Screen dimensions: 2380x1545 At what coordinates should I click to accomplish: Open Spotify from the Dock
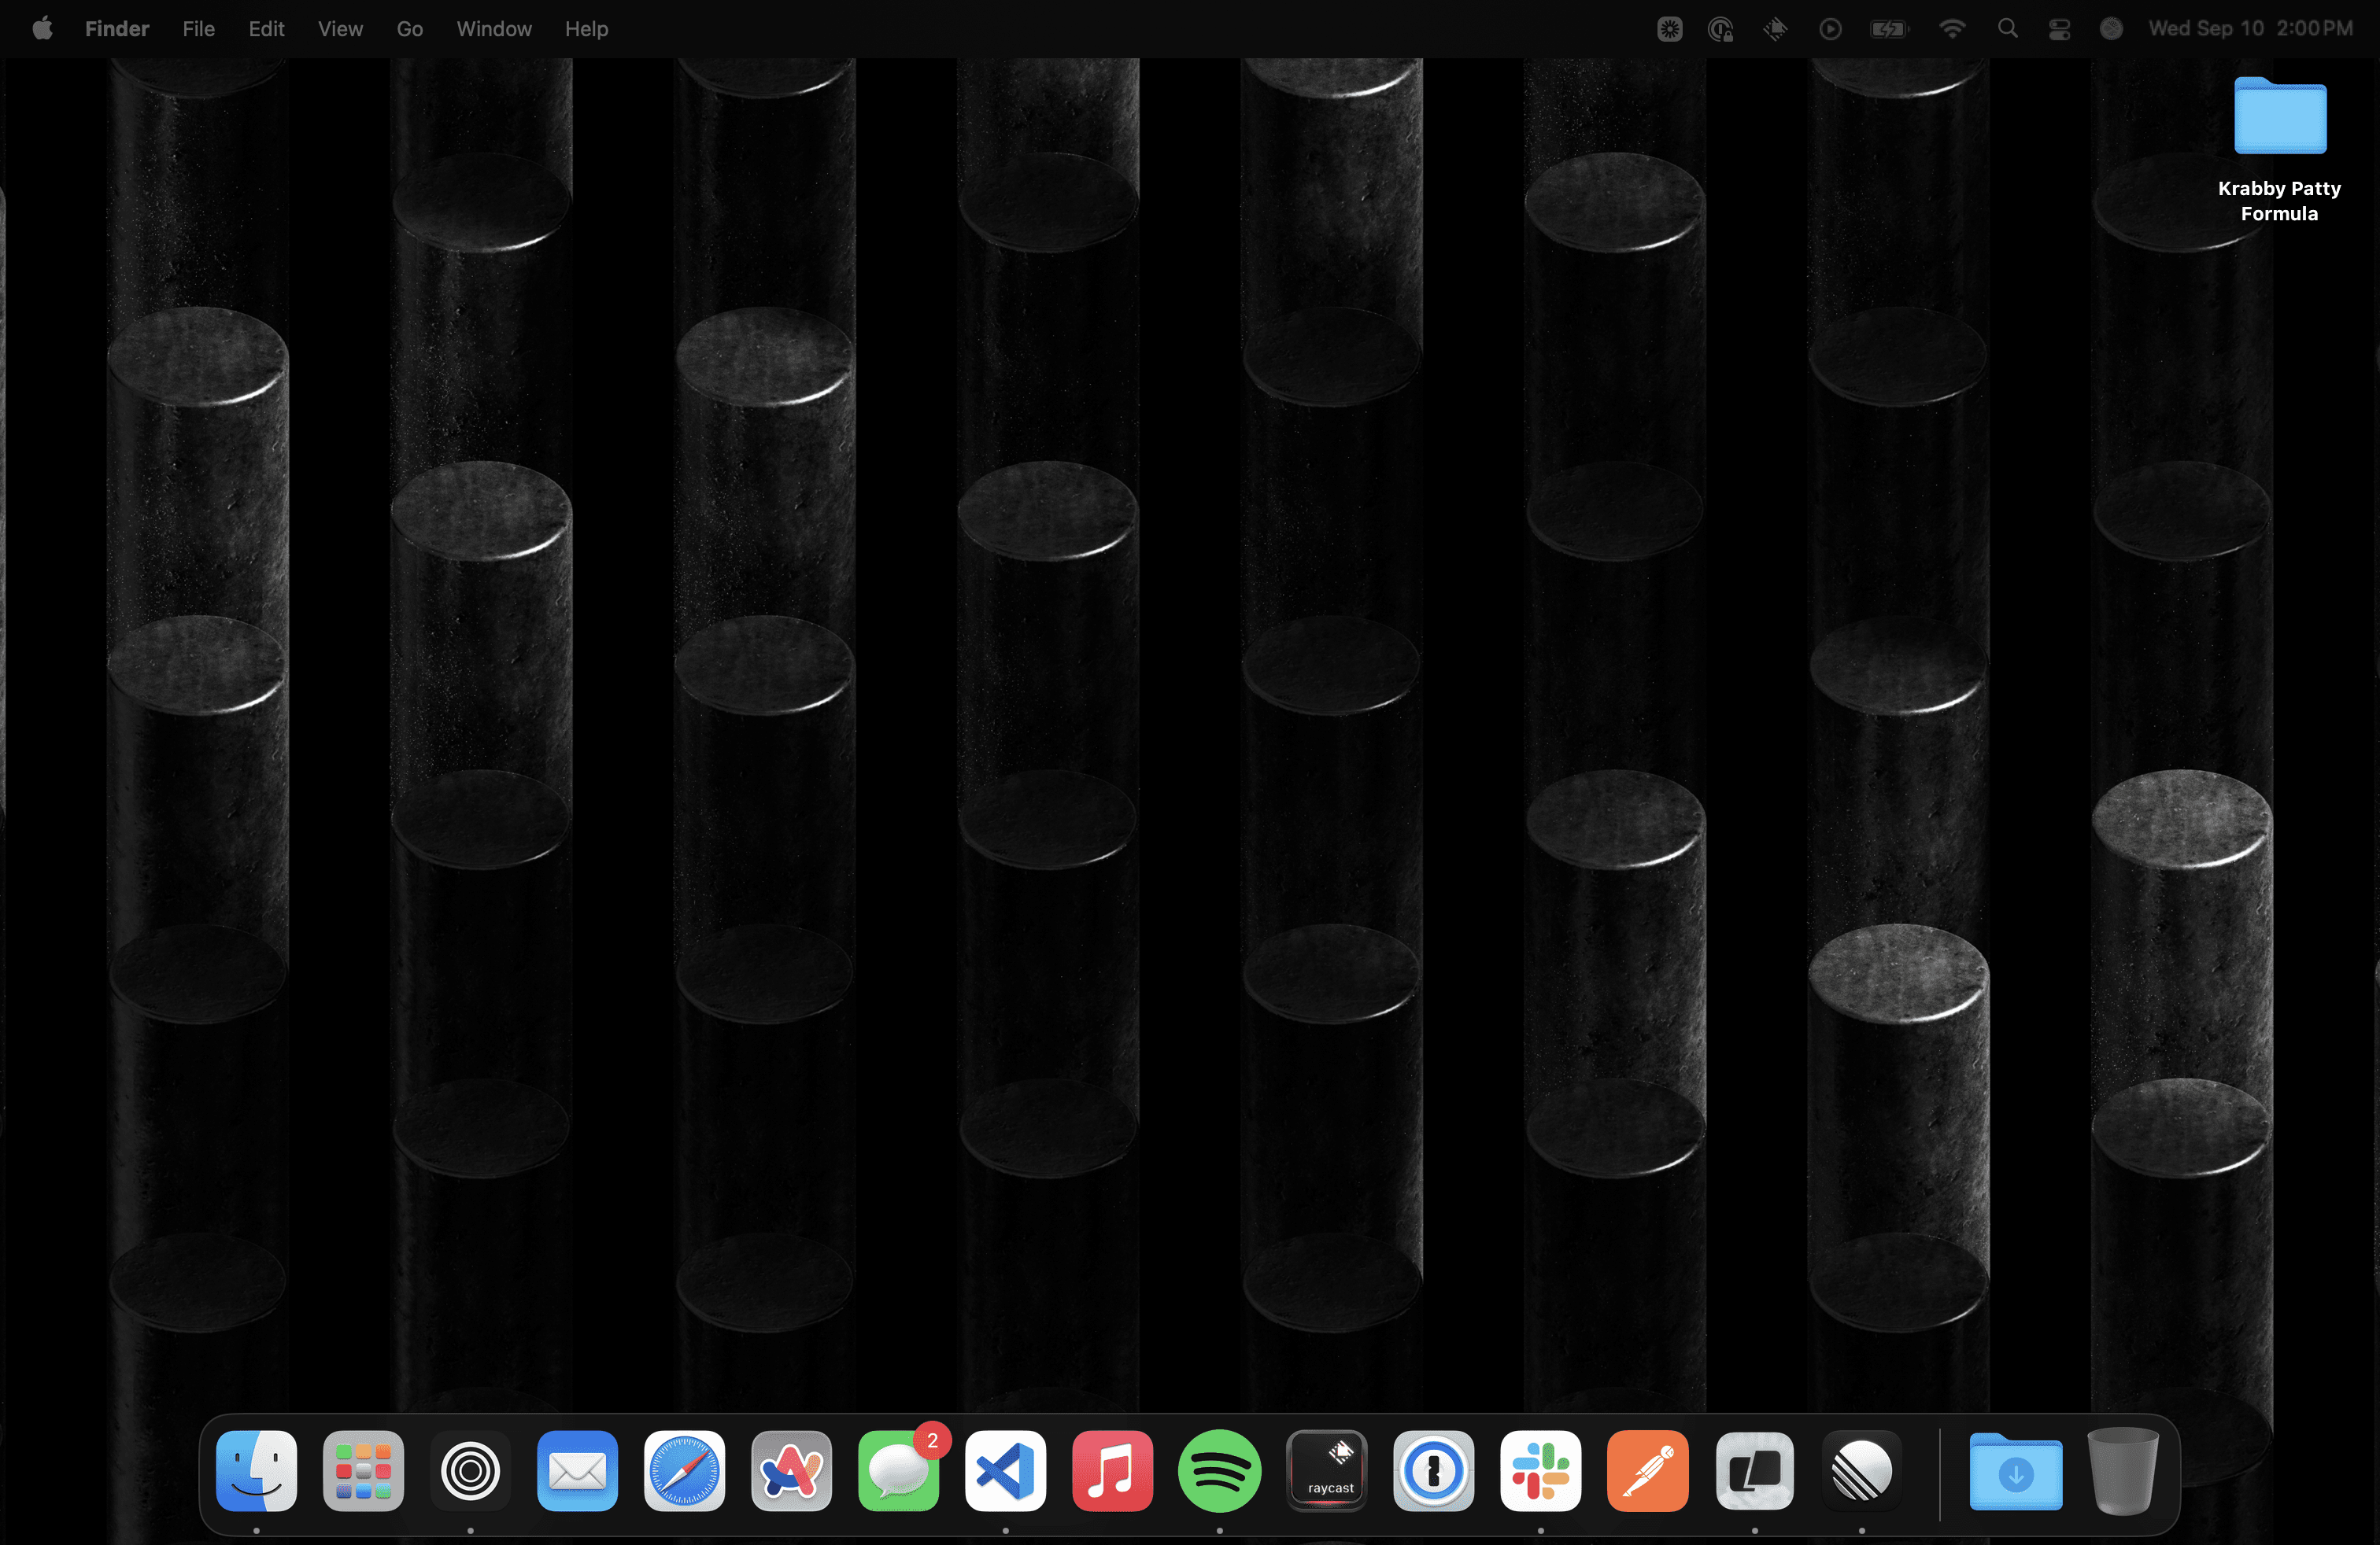pos(1219,1471)
